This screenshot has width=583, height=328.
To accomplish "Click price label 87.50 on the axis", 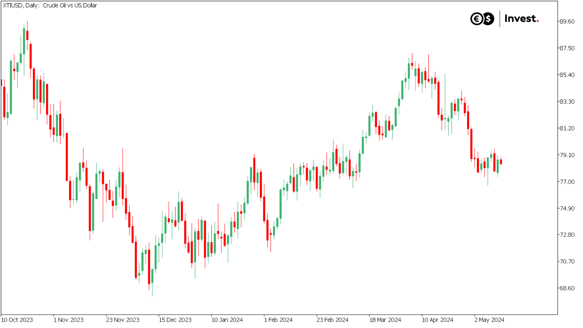I will click(567, 48).
